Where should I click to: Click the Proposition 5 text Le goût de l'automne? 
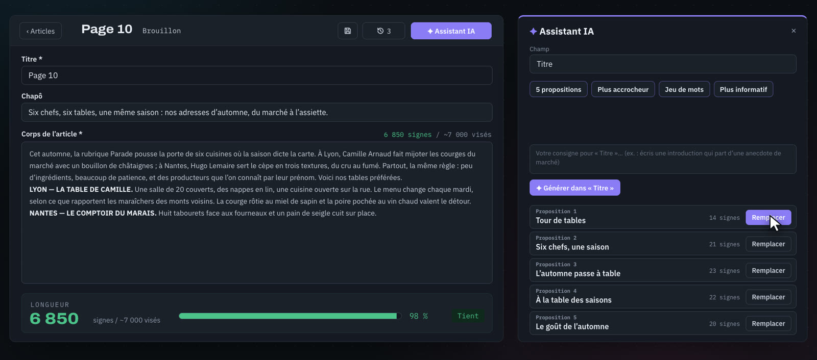(572, 326)
